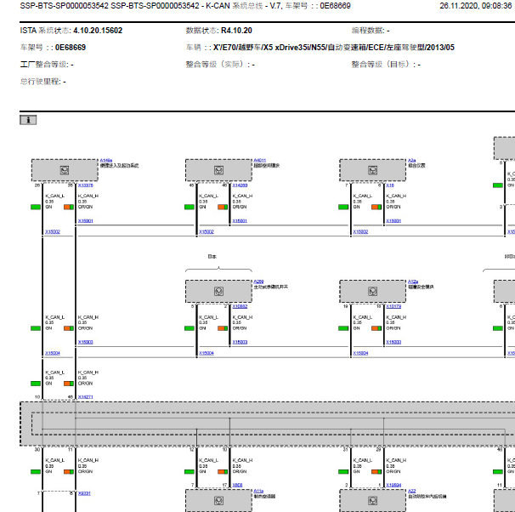Click orange-green K_CAN_H swatch under A12a

[x=376, y=328]
